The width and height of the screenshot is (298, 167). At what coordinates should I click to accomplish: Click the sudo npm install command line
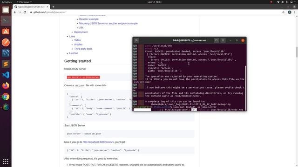pyautogui.click(x=195, y=107)
